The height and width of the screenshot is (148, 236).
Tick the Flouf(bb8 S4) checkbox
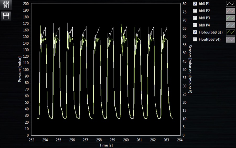(195, 39)
